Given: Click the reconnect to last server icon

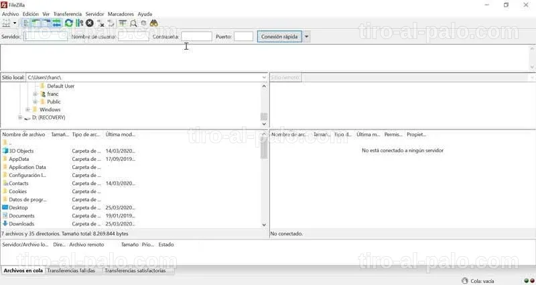Looking at the screenshot, I should click(x=111, y=23).
